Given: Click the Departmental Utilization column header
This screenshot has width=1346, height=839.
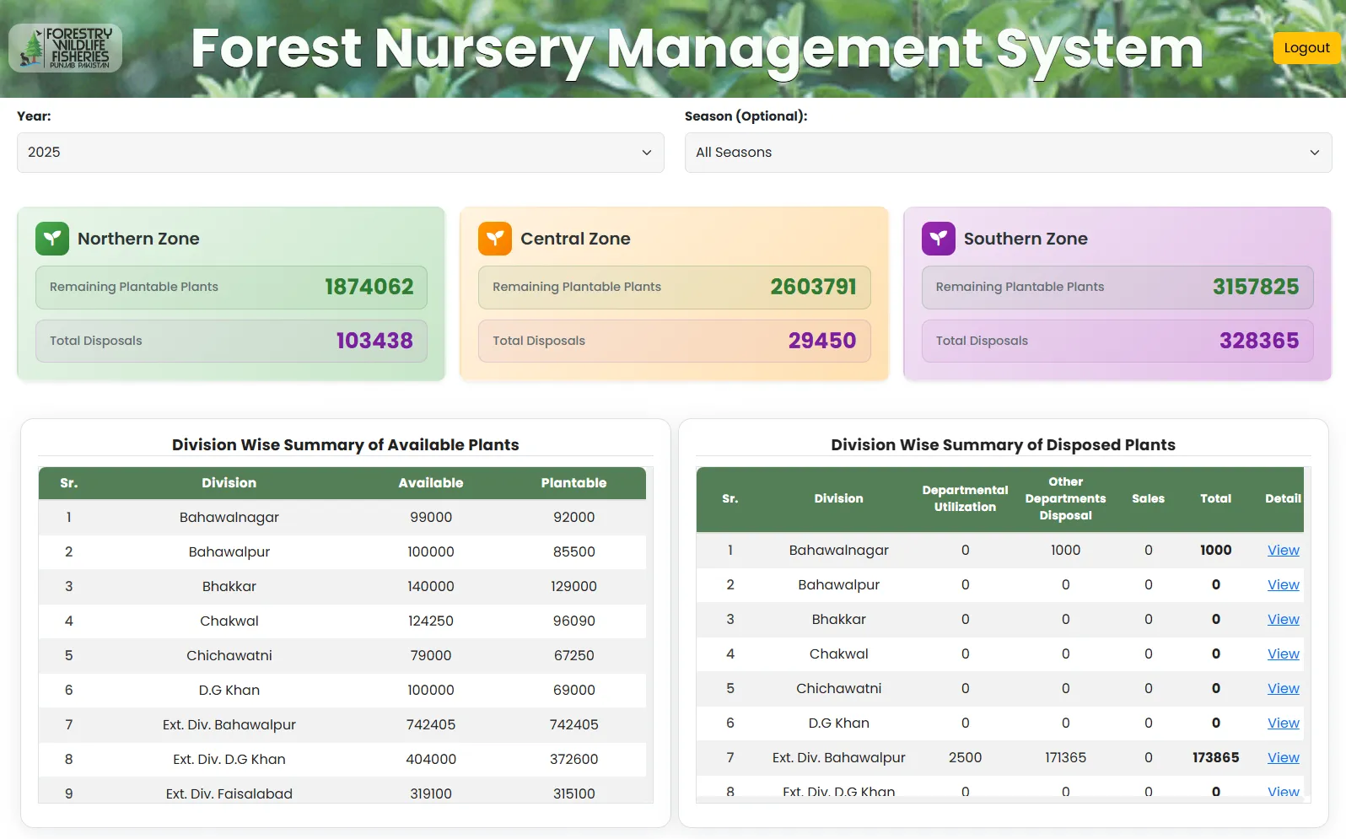Looking at the screenshot, I should coord(965,499).
